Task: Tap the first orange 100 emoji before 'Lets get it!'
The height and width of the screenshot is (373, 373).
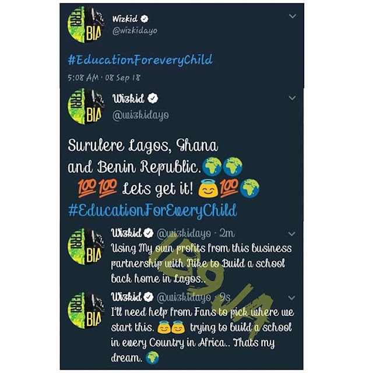Action: coord(87,188)
